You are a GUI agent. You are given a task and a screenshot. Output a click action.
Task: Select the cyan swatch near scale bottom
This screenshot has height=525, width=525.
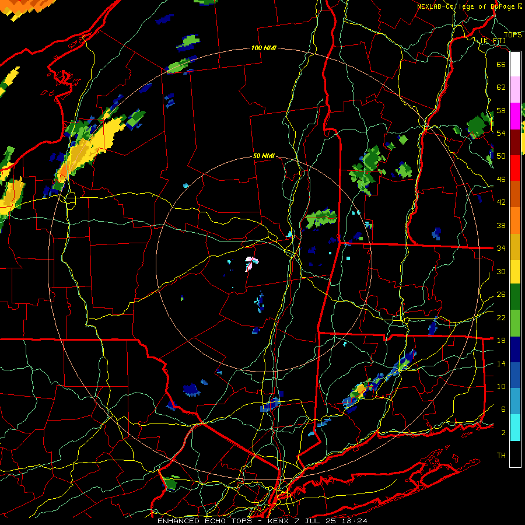(x=515, y=428)
